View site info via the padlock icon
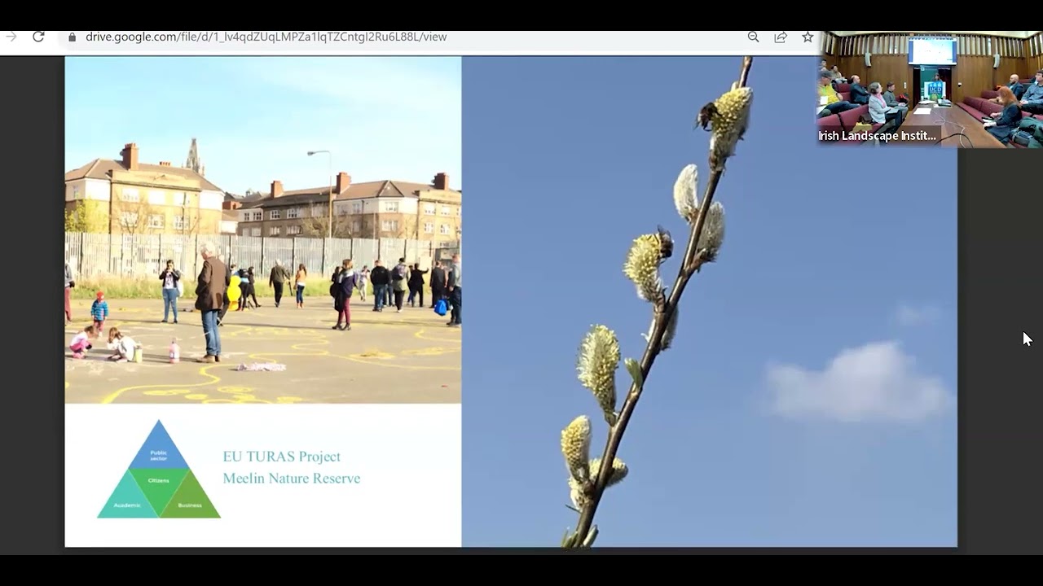This screenshot has height=586, width=1043. 72,37
